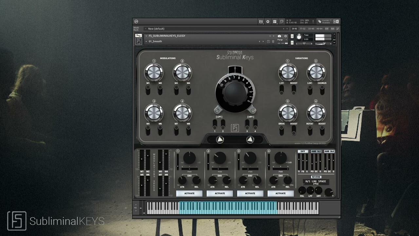Click the left up-arrow panel button
The image size is (419, 236).
tap(220, 140)
